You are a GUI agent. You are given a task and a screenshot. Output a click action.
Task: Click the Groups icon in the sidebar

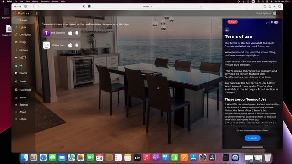tap(16, 20)
